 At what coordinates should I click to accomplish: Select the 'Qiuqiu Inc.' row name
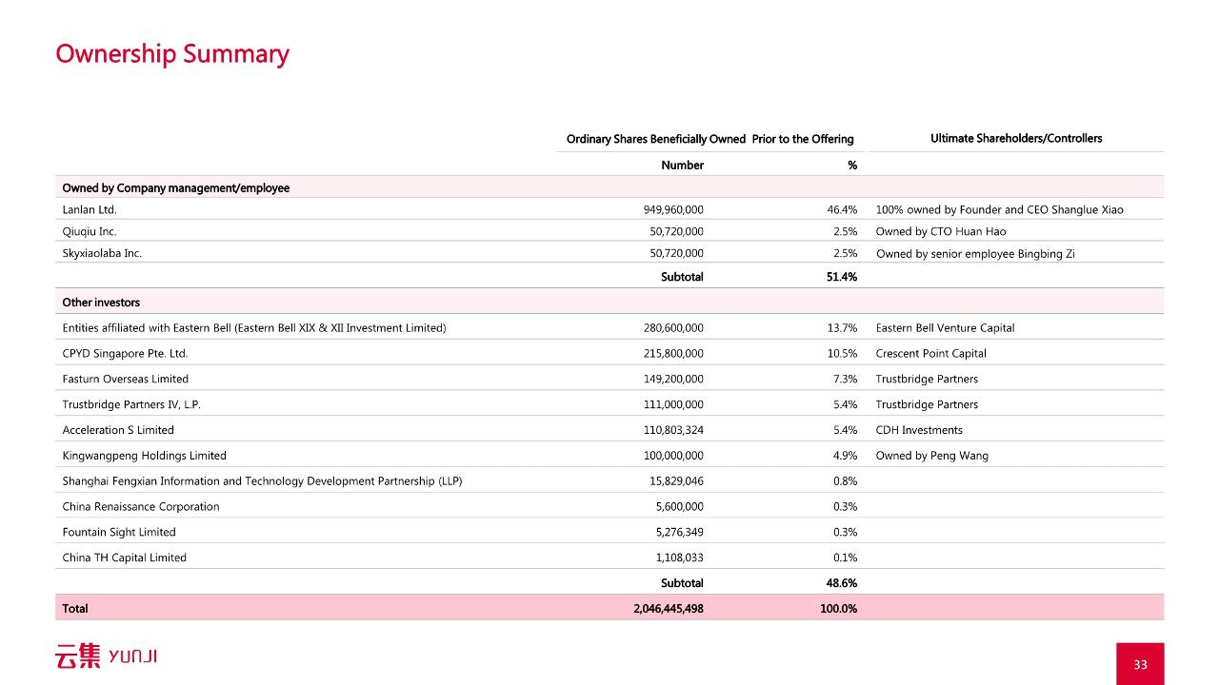90,231
